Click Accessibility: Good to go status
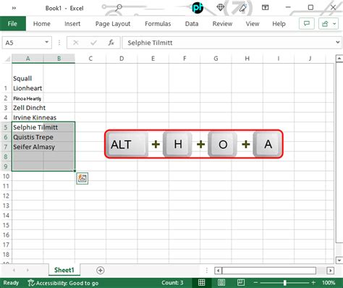343x288 pixels. click(x=63, y=283)
